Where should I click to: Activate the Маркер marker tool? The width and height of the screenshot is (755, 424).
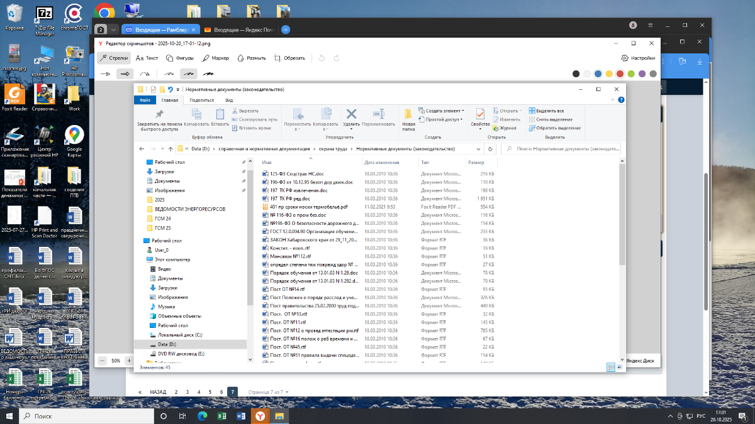(216, 58)
